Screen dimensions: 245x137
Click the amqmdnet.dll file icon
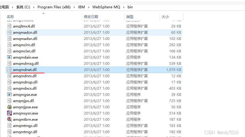9,70
